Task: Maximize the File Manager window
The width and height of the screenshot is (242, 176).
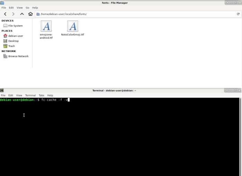Action: click(x=236, y=3)
